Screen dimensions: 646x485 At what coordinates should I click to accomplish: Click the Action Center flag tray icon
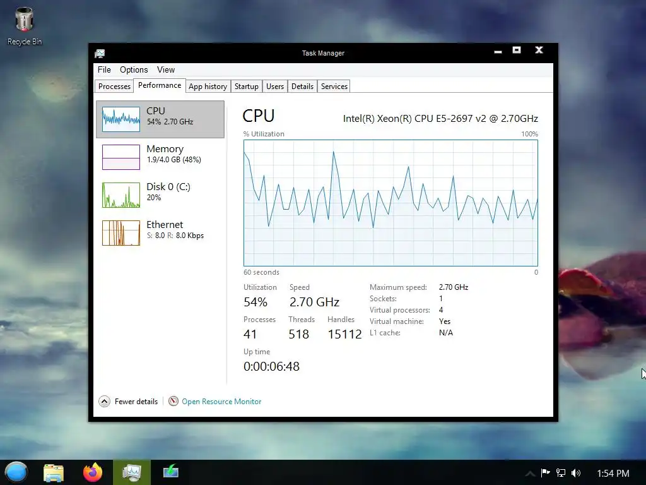pyautogui.click(x=546, y=472)
